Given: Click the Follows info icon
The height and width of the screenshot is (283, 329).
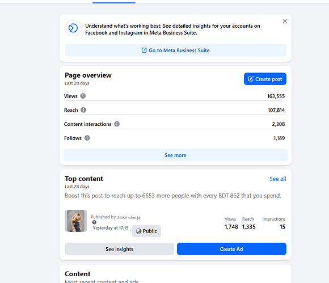Looking at the screenshot, I should coord(87,138).
